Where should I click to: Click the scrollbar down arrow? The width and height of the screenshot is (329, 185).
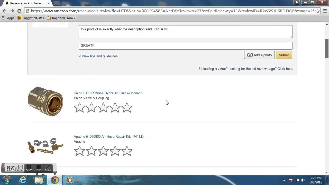[x=327, y=172]
